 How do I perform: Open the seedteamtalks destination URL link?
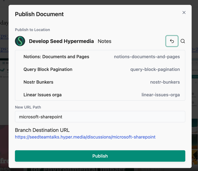[85, 137]
